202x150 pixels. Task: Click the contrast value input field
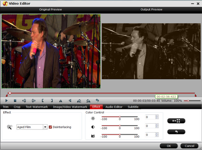150,126
